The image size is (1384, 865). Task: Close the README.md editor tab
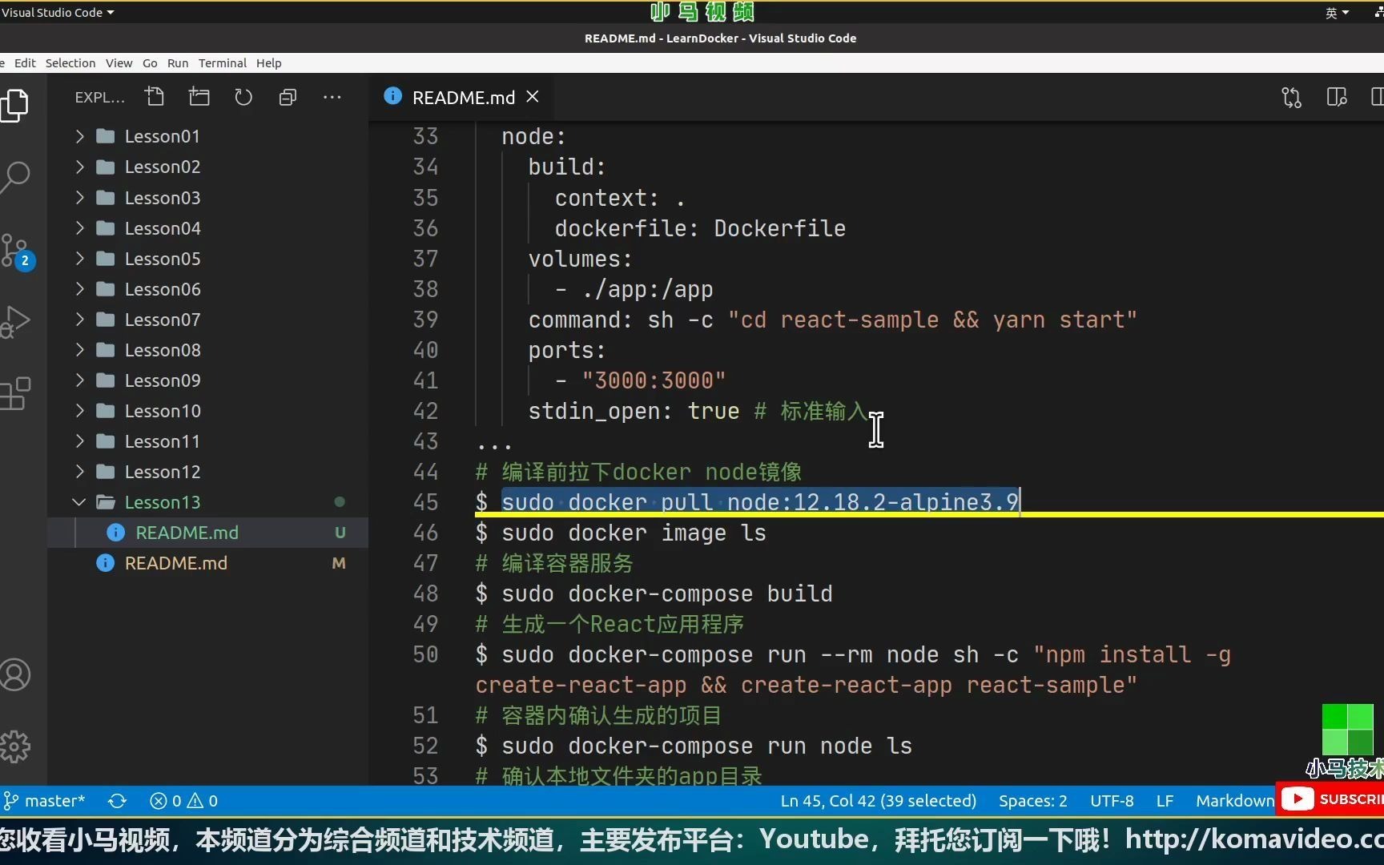coord(533,97)
